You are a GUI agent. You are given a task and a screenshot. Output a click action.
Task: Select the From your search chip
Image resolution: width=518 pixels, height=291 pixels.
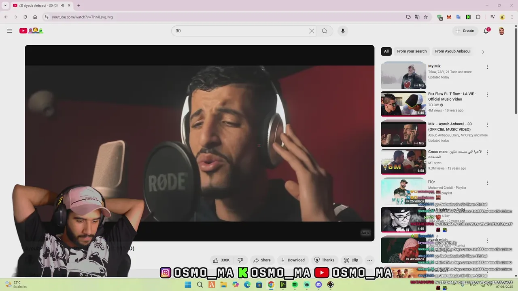tap(412, 51)
